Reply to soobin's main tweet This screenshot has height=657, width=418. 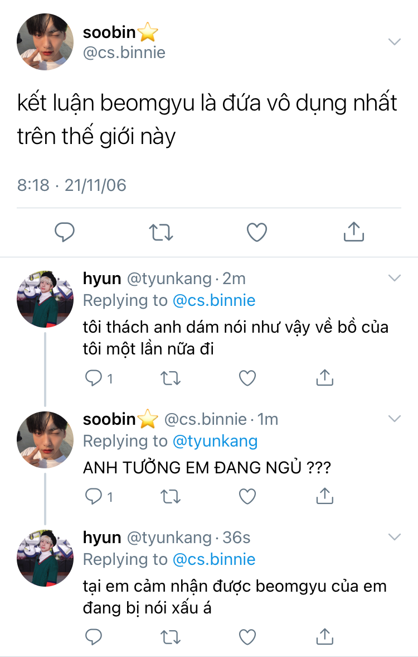pos(65,232)
